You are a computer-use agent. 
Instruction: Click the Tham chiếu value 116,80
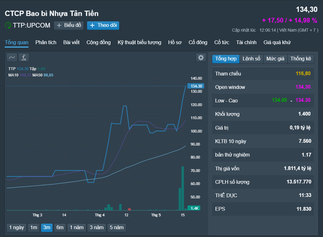pyautogui.click(x=303, y=73)
